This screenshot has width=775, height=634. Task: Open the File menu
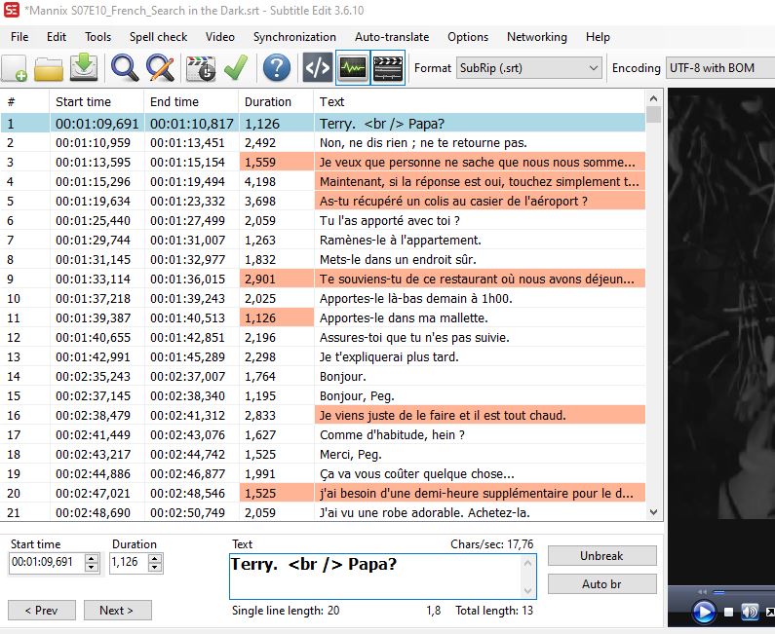pyautogui.click(x=19, y=37)
